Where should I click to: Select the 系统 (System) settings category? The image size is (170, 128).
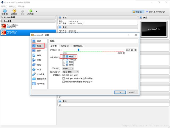pos(40,46)
